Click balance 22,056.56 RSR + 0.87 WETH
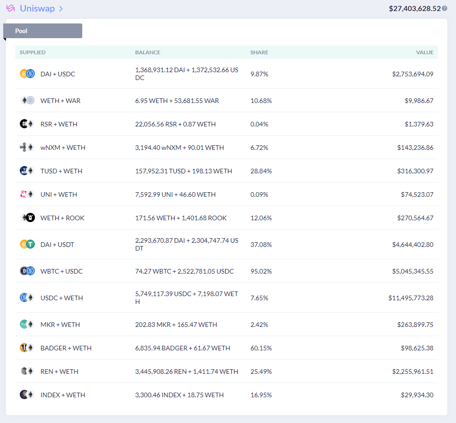Viewport: 456px width, 423px height. coord(175,124)
